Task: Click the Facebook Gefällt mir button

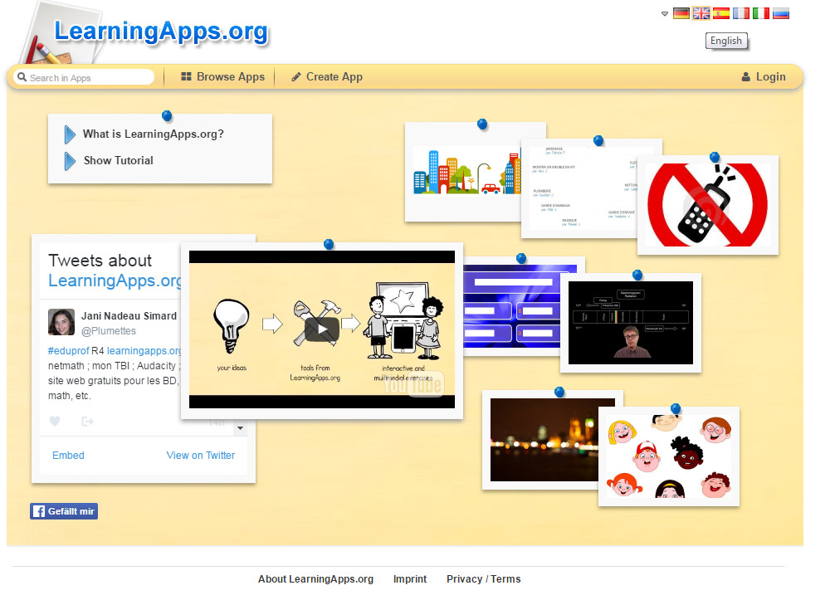Action: pos(64,511)
